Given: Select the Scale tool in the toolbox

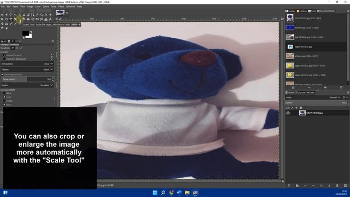Looking at the screenshot, I should [20, 19].
